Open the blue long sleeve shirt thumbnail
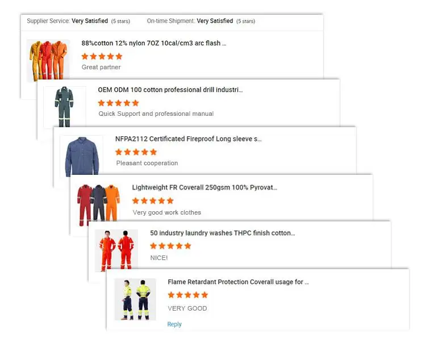 click(x=81, y=156)
